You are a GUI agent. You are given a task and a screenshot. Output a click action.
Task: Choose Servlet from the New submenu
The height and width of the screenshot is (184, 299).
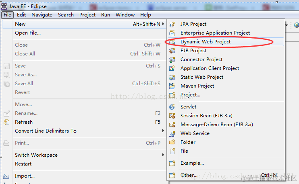click(x=226, y=107)
